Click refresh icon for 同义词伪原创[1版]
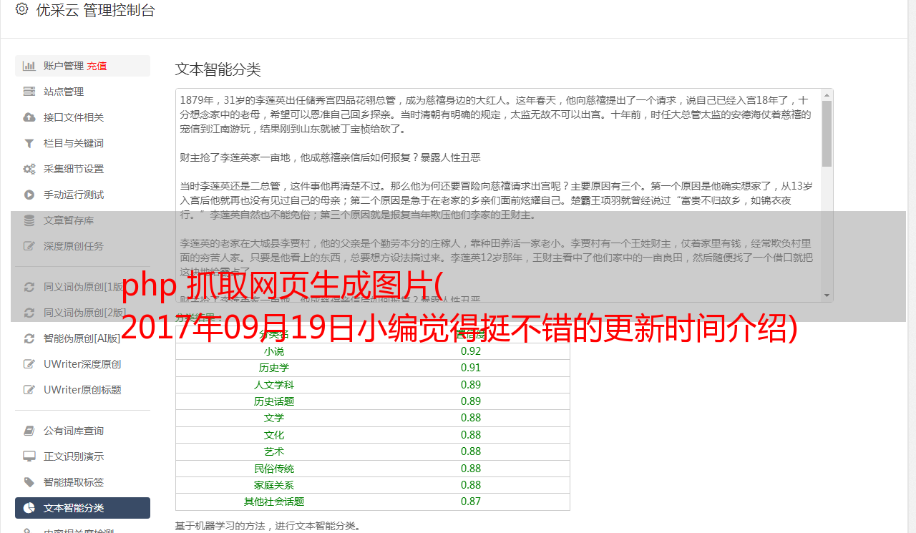The width and height of the screenshot is (916, 533). coord(29,287)
